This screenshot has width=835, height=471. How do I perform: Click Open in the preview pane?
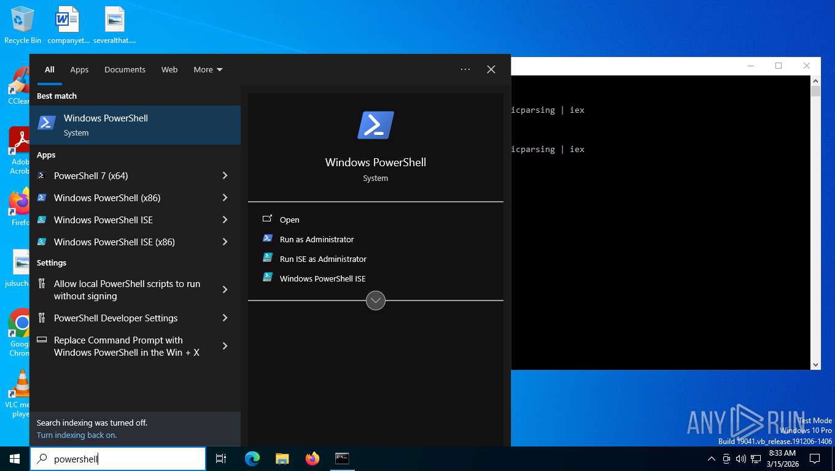(x=289, y=220)
